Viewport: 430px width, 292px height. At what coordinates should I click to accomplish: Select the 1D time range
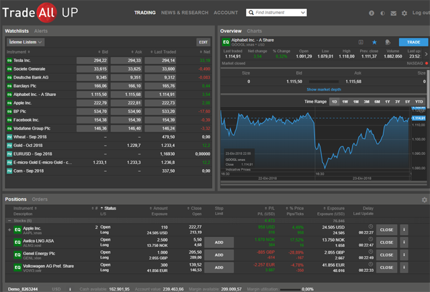click(335, 101)
